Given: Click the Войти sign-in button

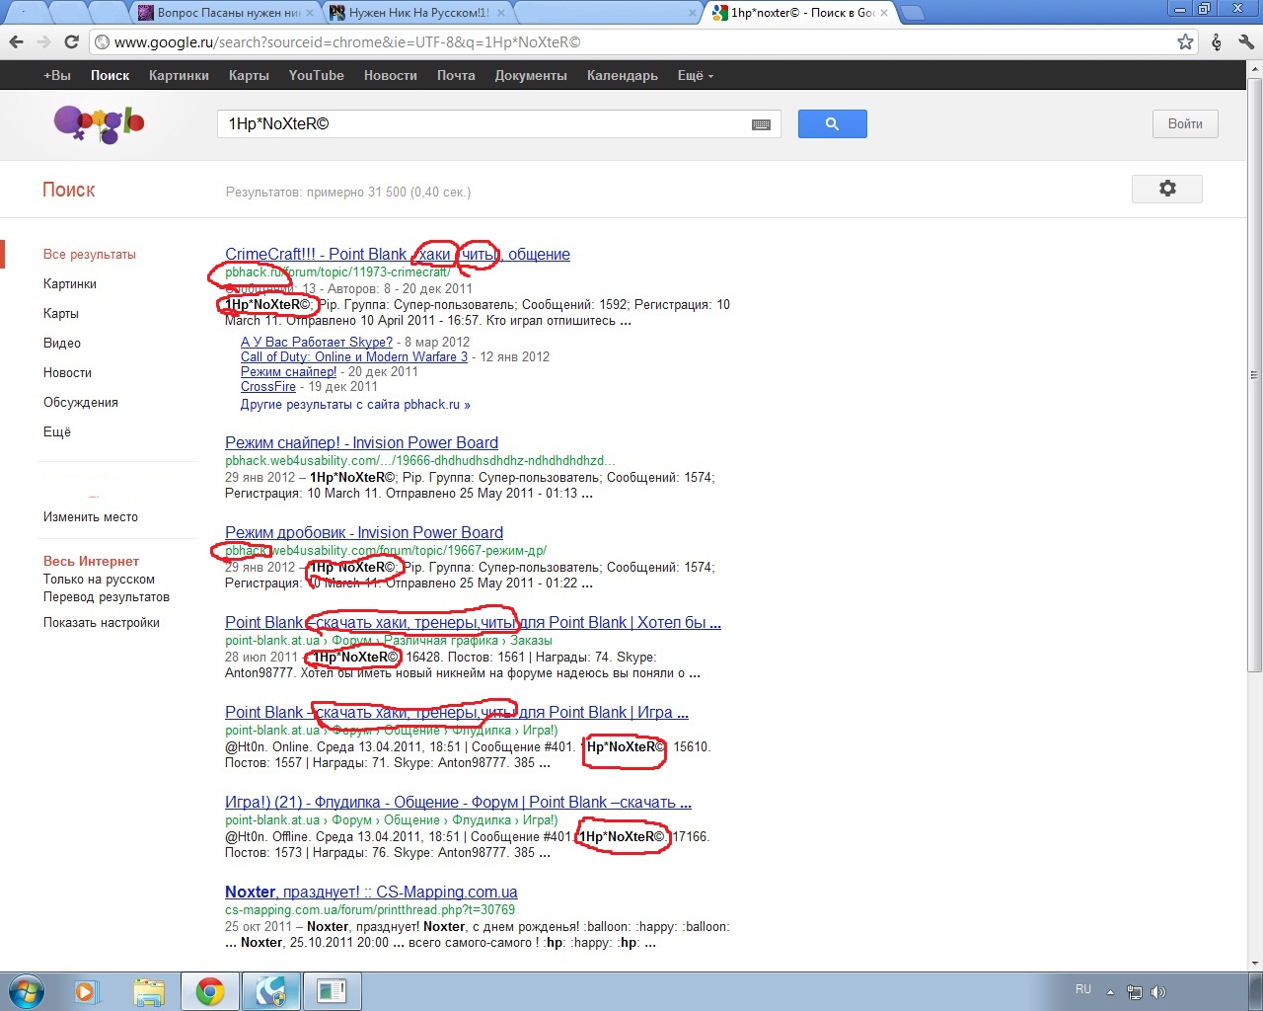Looking at the screenshot, I should 1185,123.
